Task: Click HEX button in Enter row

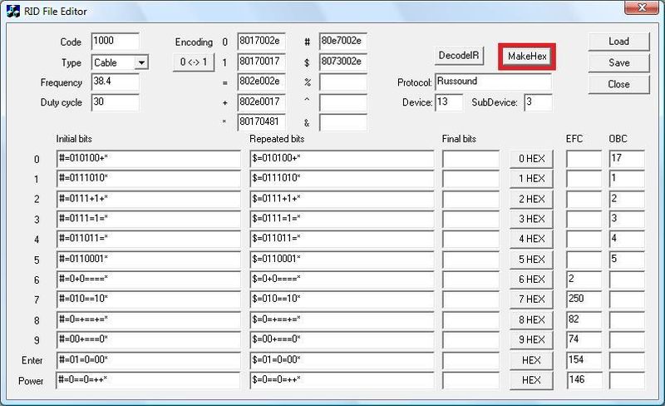Action: point(531,360)
